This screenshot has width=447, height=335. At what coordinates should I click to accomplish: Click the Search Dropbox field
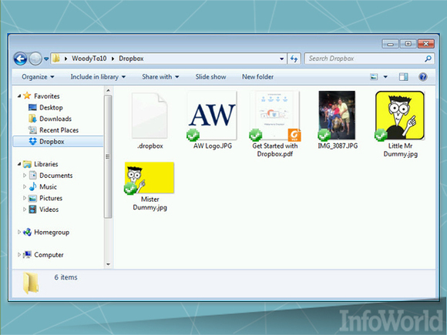369,59
